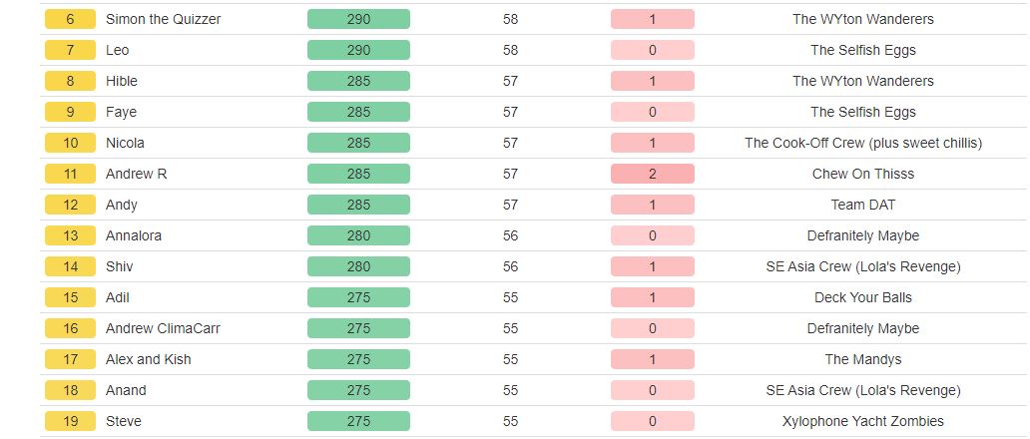Click Leo's green 290 score bar
1030x439 pixels.
pyautogui.click(x=358, y=50)
